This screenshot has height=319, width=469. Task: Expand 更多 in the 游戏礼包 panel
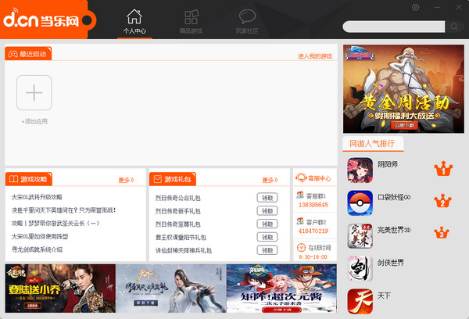[x=270, y=180]
